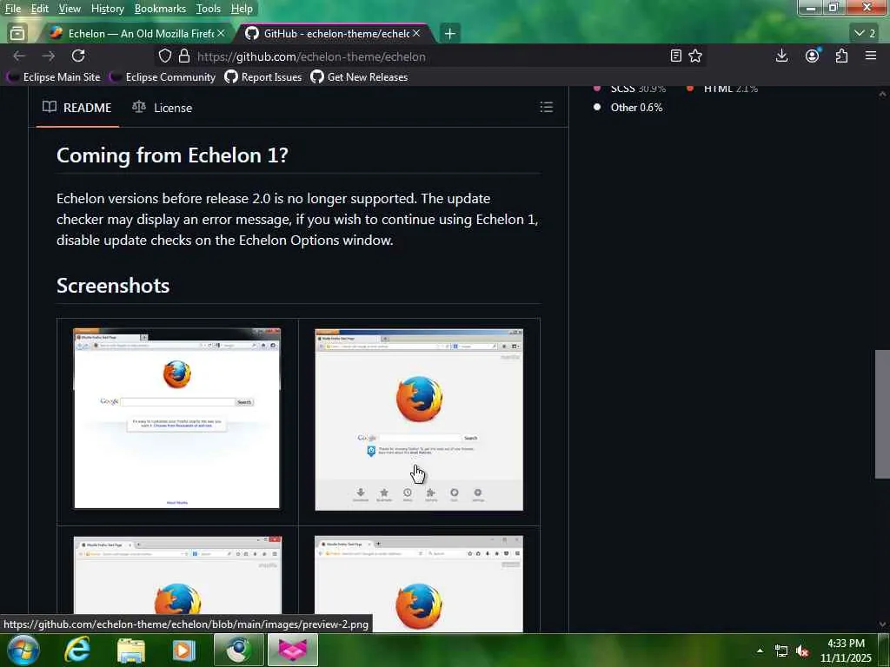
Task: Open the bottom-right screenshot thumbnail
Action: tap(419, 584)
